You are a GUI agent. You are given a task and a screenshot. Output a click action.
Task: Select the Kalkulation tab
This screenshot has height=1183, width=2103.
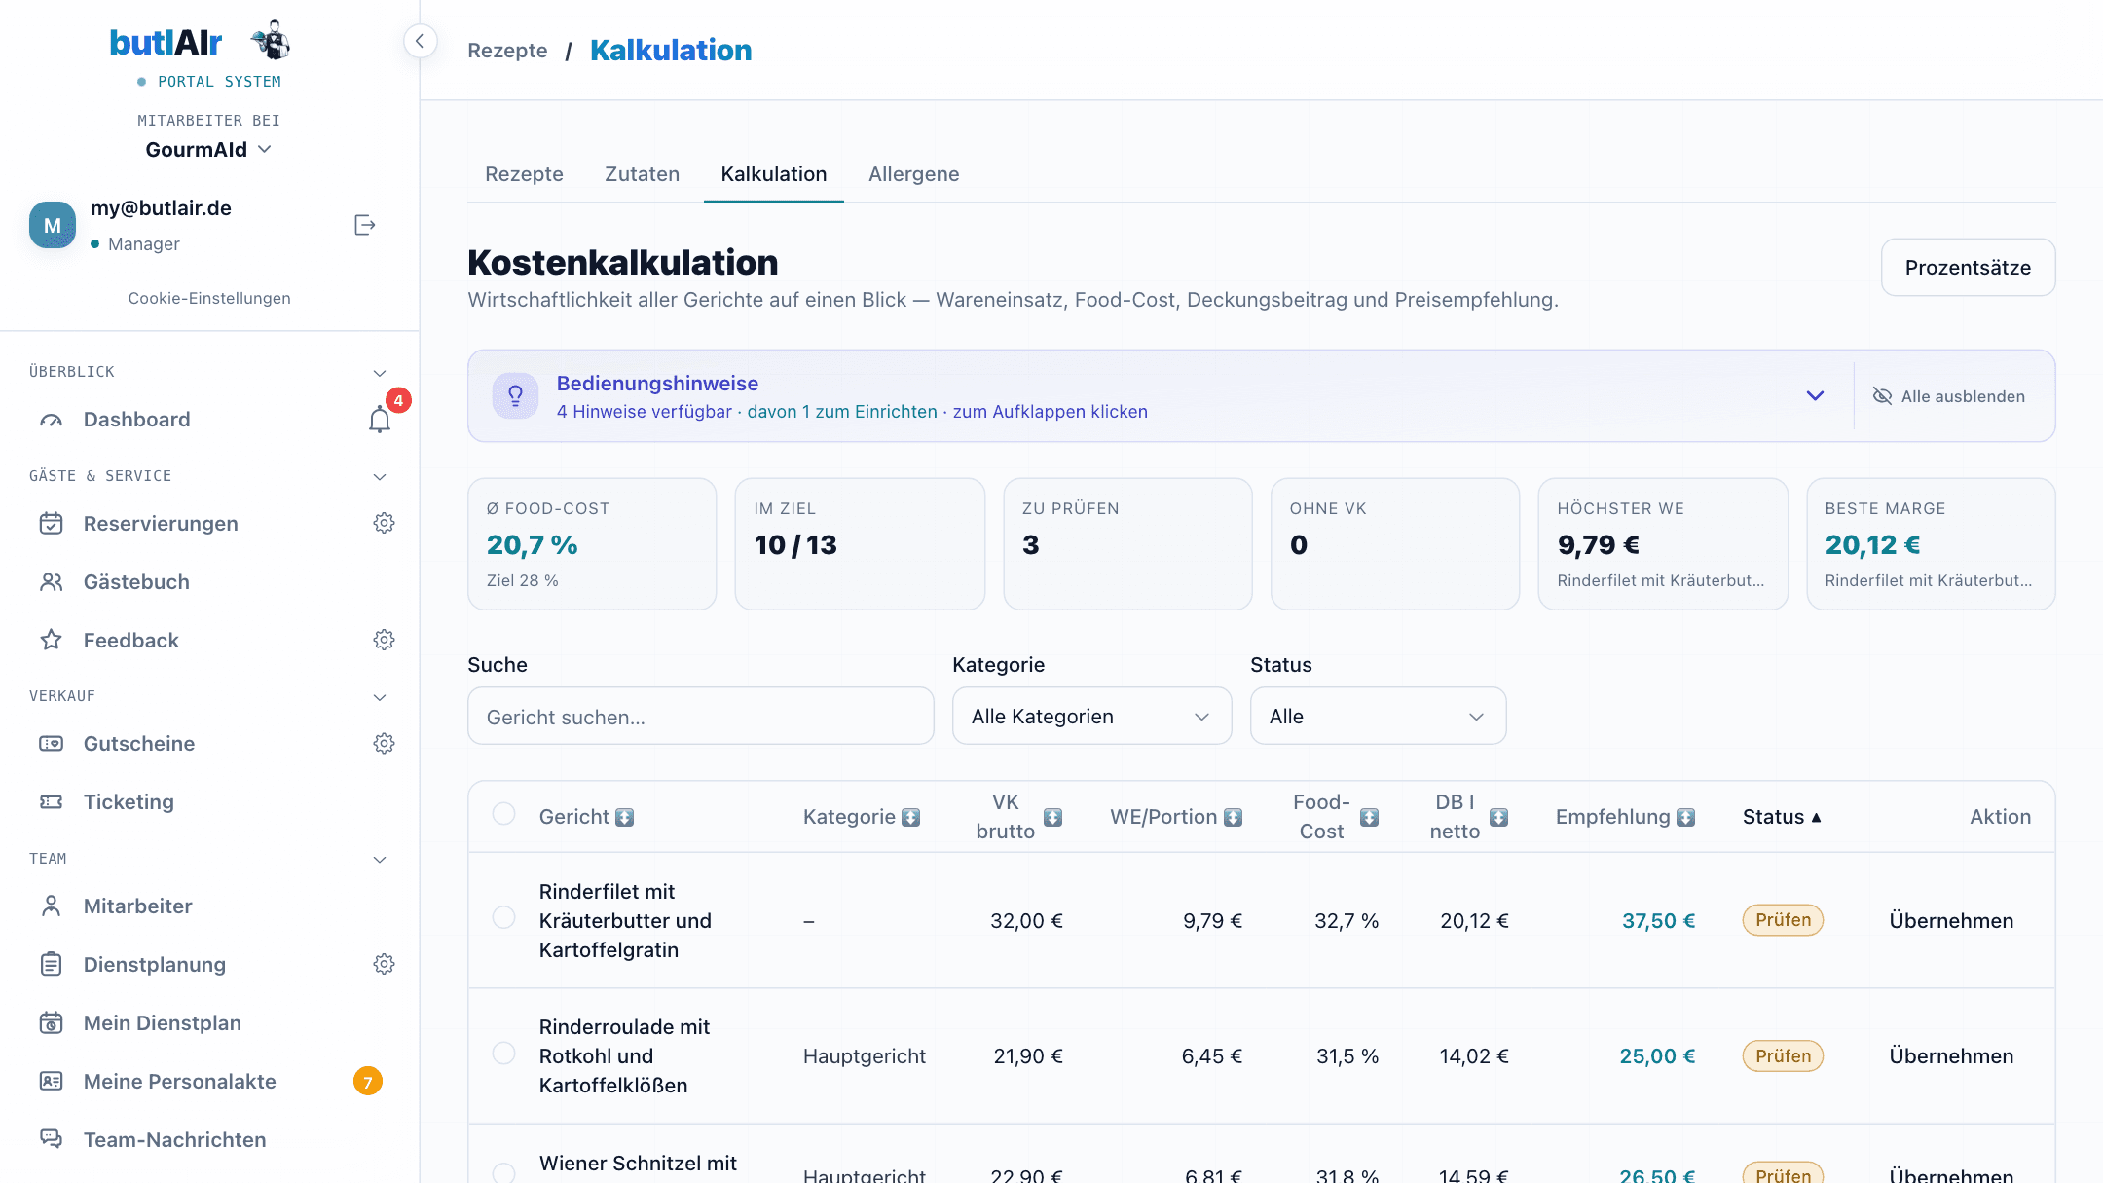[773, 174]
